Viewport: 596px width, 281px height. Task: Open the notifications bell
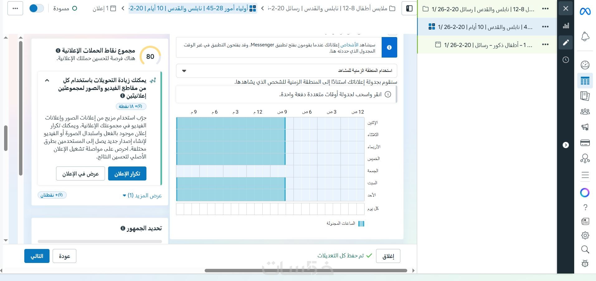(585, 37)
